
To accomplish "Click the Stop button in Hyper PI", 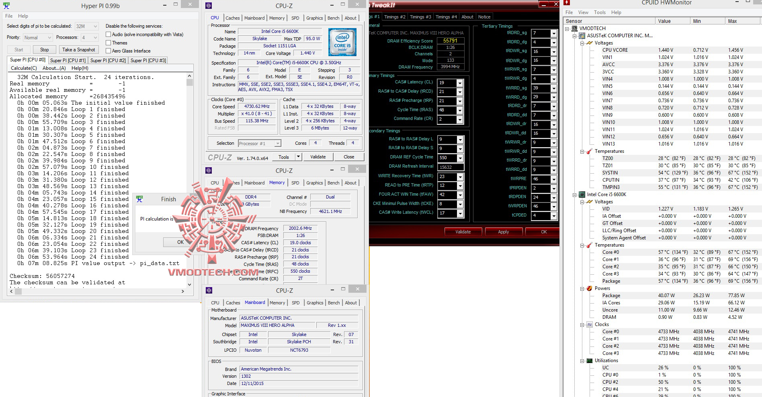I will [x=44, y=50].
